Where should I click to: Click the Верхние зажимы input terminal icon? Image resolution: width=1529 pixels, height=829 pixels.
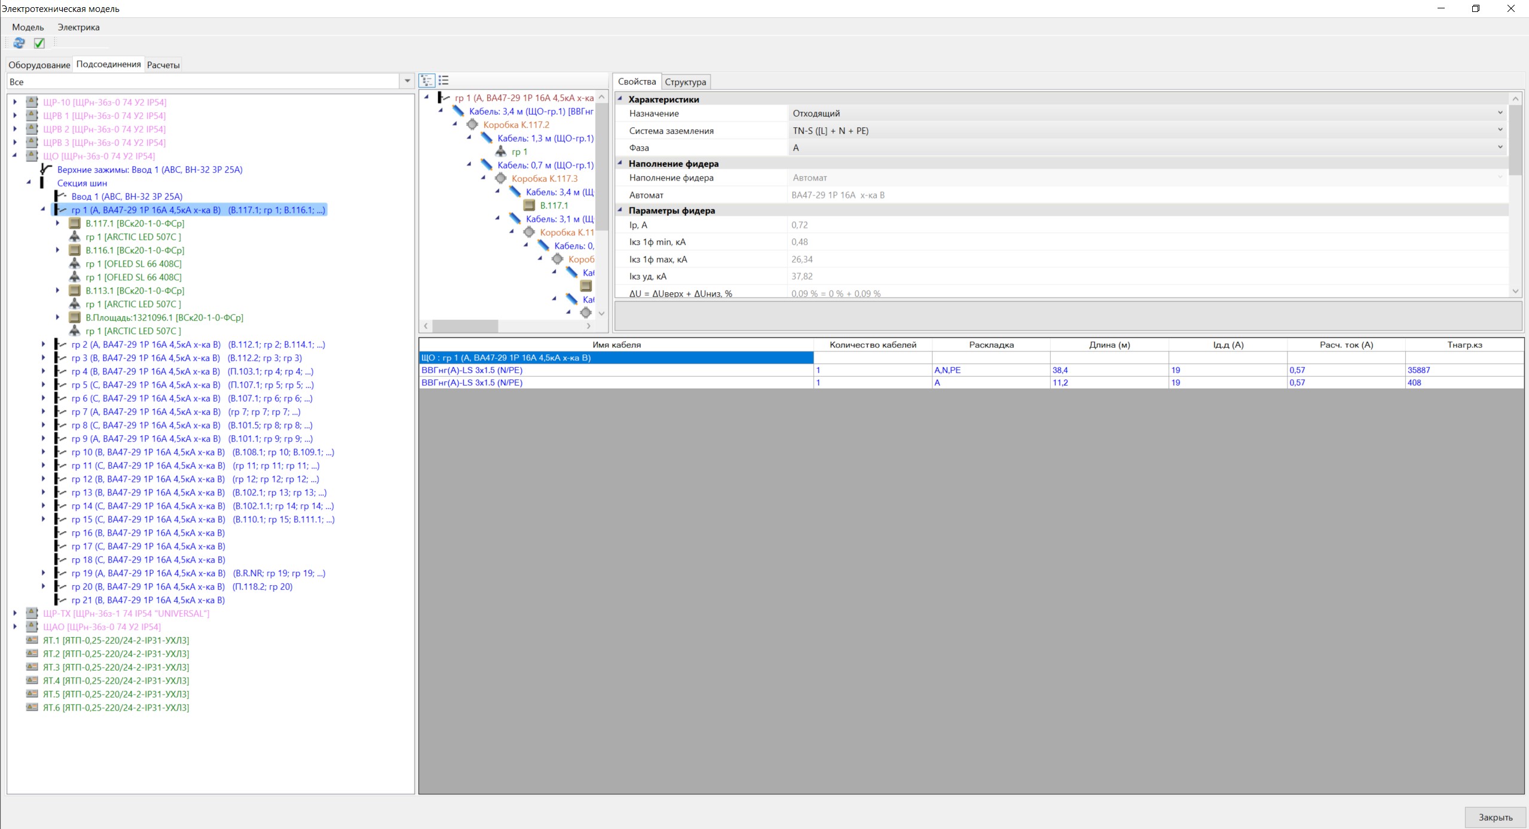coord(46,170)
